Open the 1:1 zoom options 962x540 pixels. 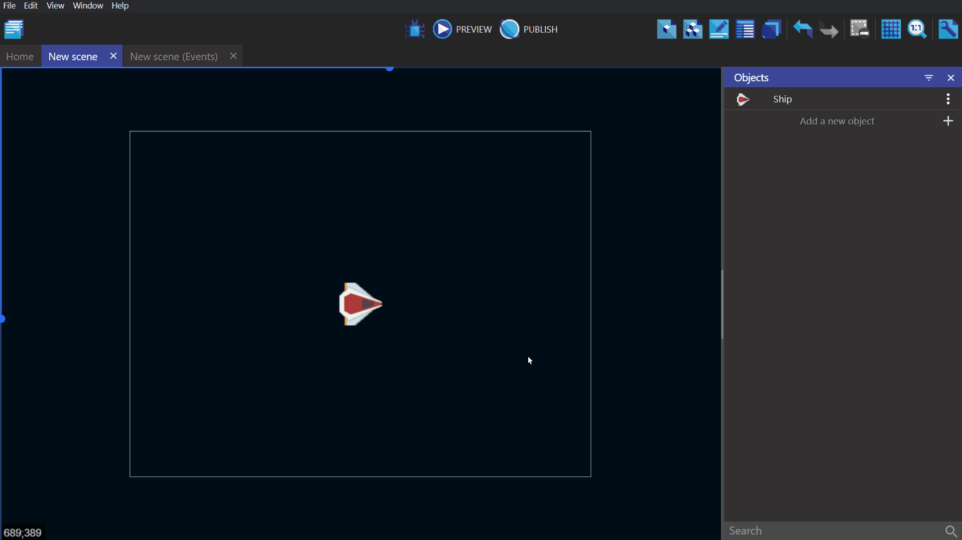[917, 29]
